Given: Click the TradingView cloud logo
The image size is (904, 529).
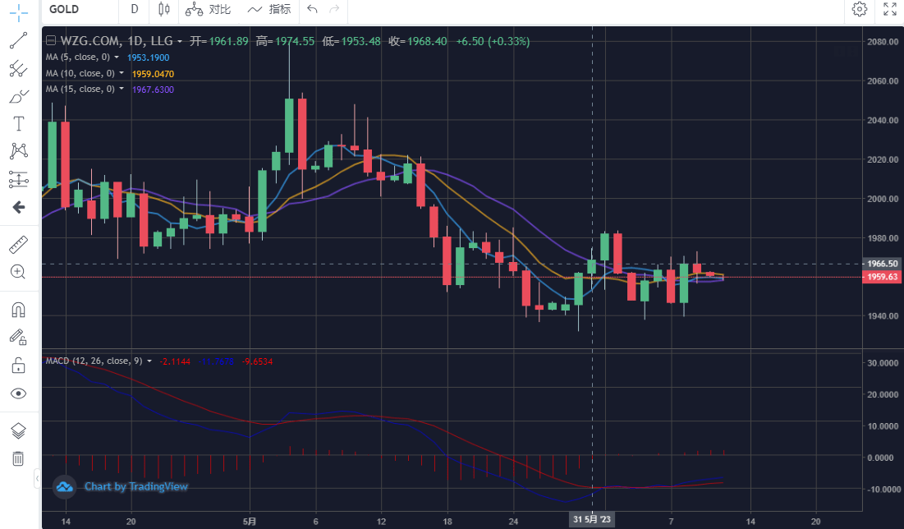Looking at the screenshot, I should coord(65,487).
